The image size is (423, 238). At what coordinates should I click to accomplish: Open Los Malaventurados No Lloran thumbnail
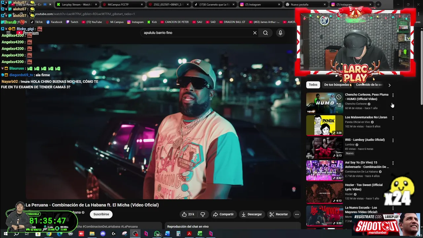(325, 125)
